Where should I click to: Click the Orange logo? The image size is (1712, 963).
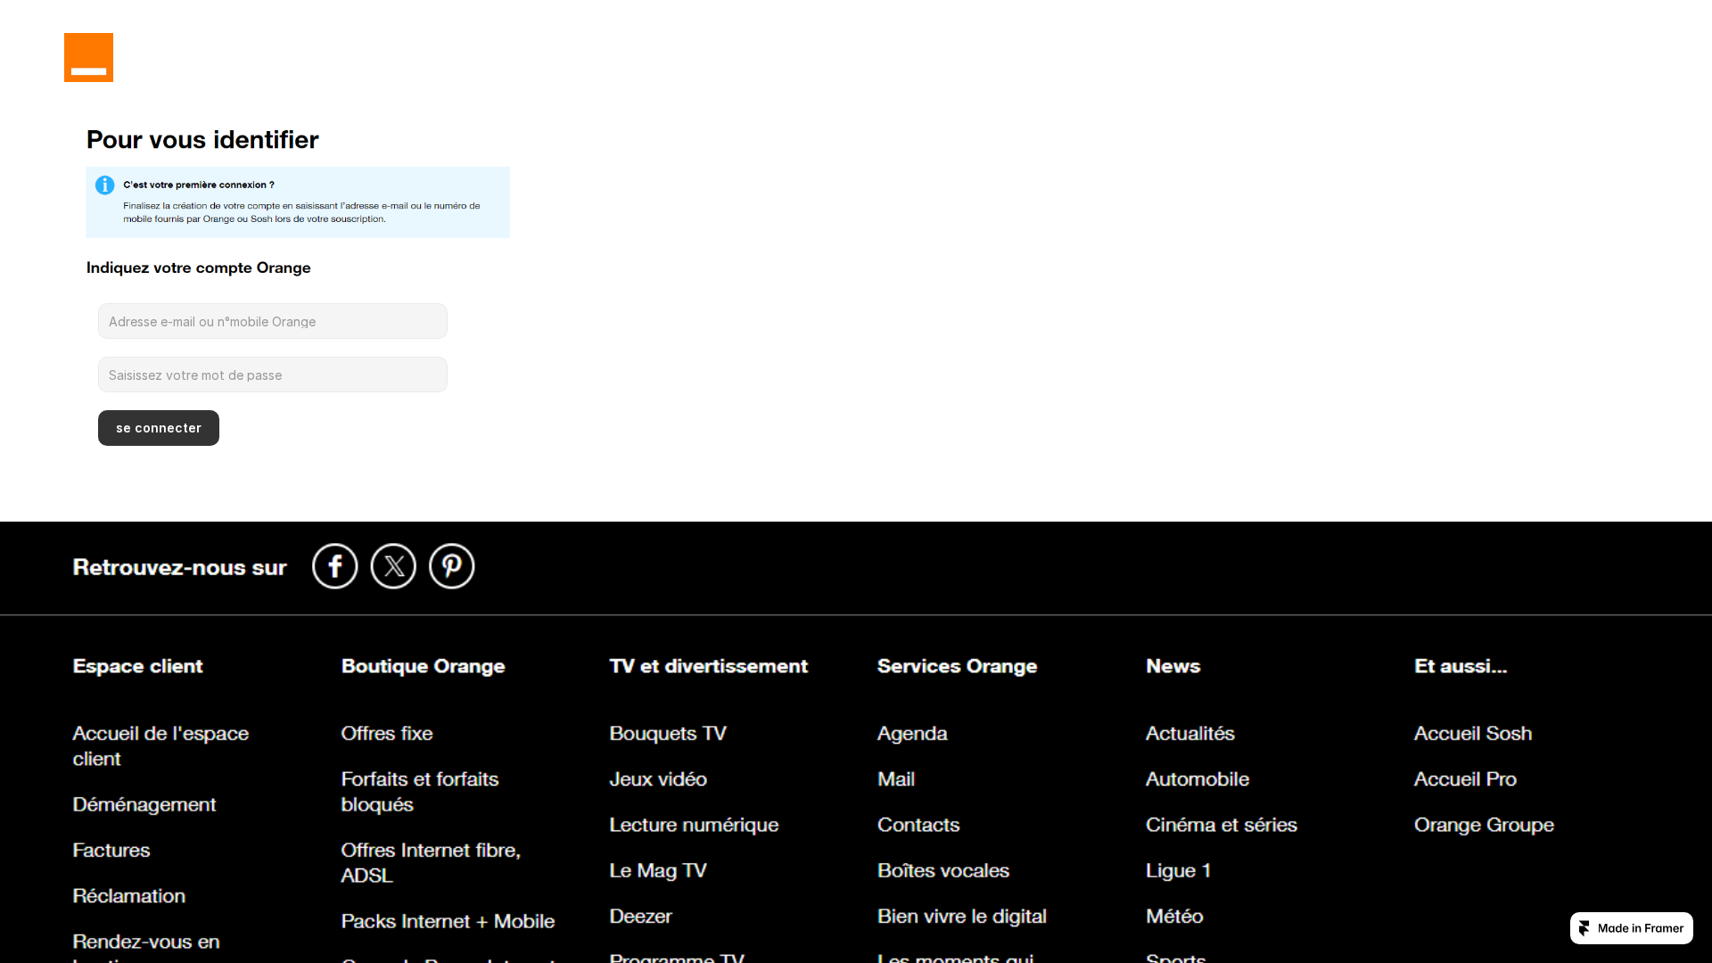point(88,57)
